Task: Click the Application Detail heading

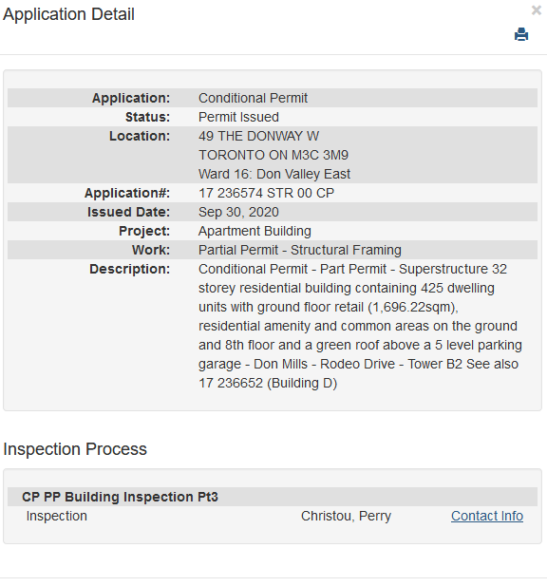Action: [68, 14]
